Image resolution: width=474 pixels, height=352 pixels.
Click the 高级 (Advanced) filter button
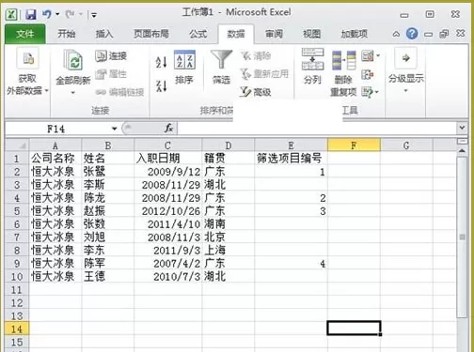click(256, 92)
